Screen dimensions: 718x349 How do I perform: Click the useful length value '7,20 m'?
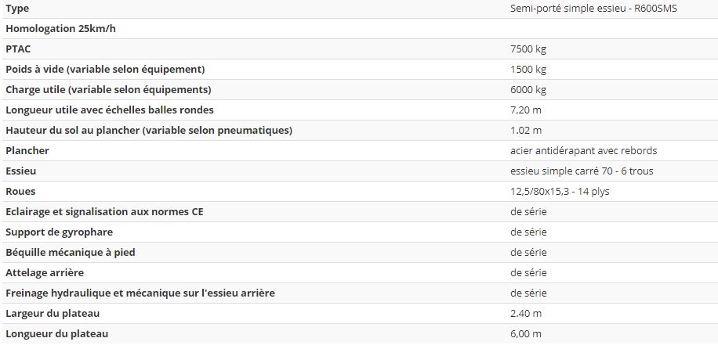[x=526, y=110]
